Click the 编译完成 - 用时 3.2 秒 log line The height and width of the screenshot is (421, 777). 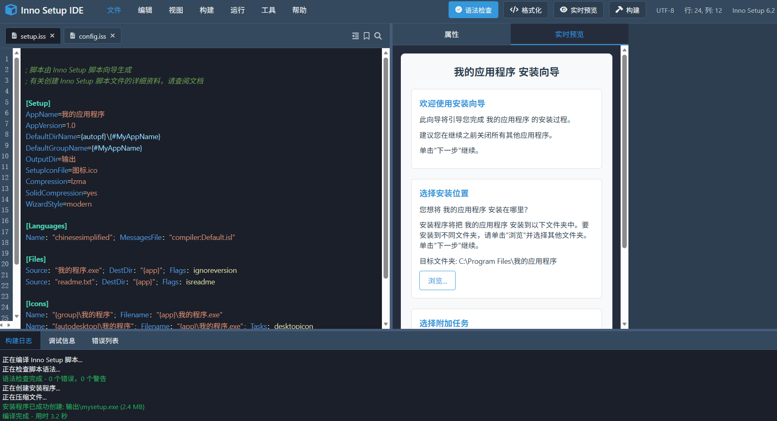point(35,416)
